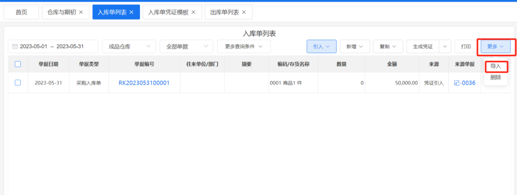This screenshot has height=195, width=517.
Task: Close the 入库单列表 tab
Action: click(131, 12)
